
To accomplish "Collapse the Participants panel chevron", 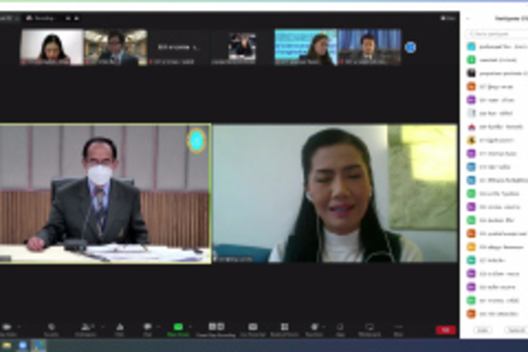I will click(467, 19).
